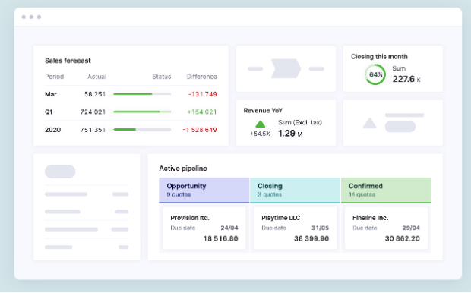
Task: Click the +54.5% growth label
Action: coord(261,134)
